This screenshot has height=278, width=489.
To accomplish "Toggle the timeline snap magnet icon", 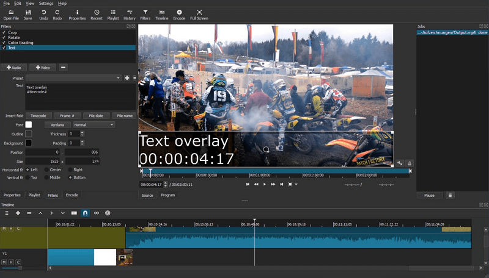I will [x=85, y=213].
